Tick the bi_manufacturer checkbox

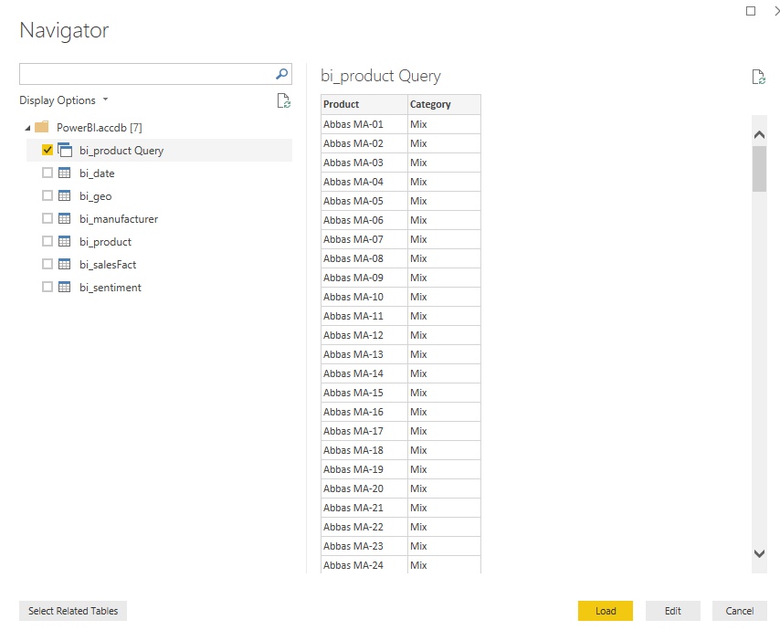pyautogui.click(x=47, y=218)
